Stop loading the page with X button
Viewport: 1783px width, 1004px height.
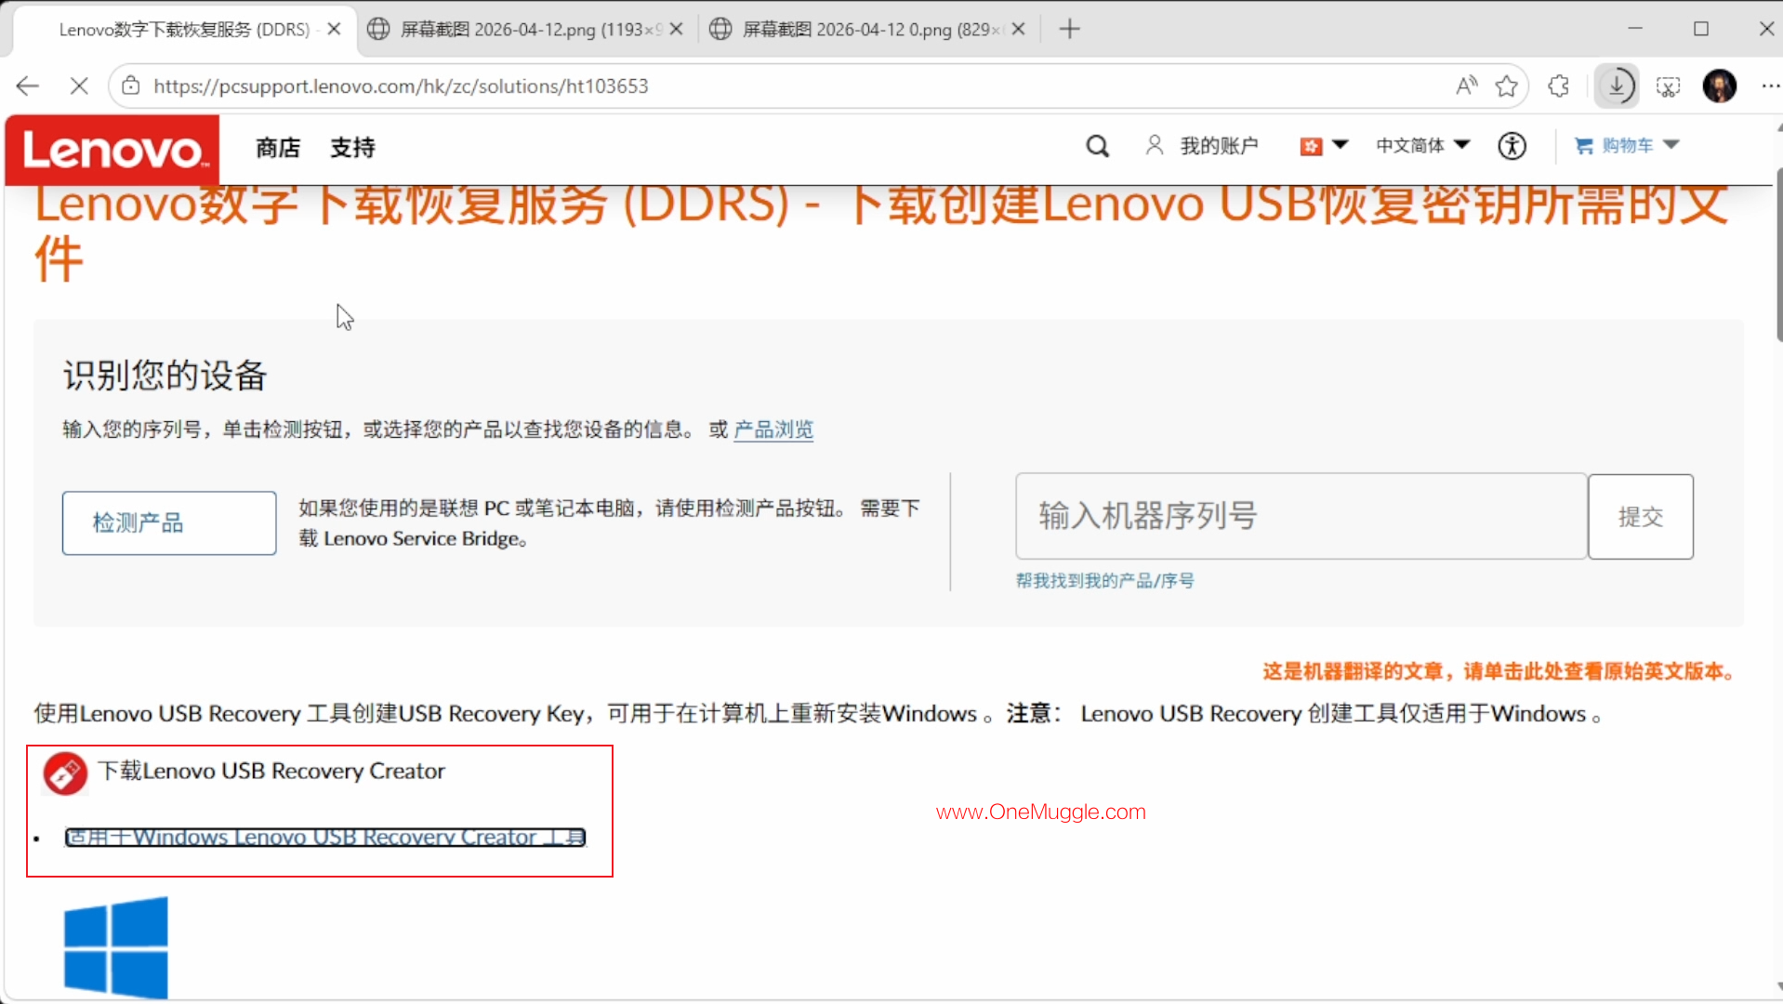(x=79, y=86)
